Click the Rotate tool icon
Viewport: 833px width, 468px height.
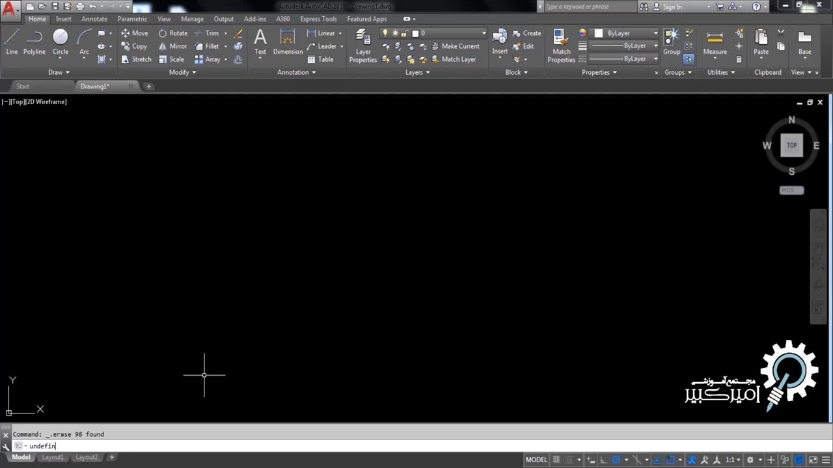(163, 33)
